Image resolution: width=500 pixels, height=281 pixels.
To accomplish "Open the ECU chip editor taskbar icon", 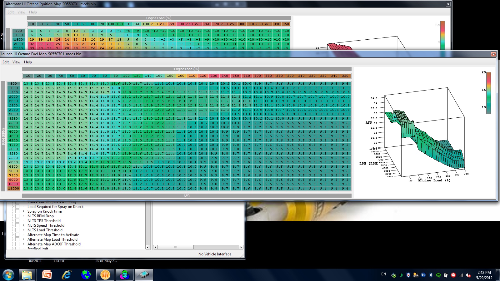I will [144, 275].
